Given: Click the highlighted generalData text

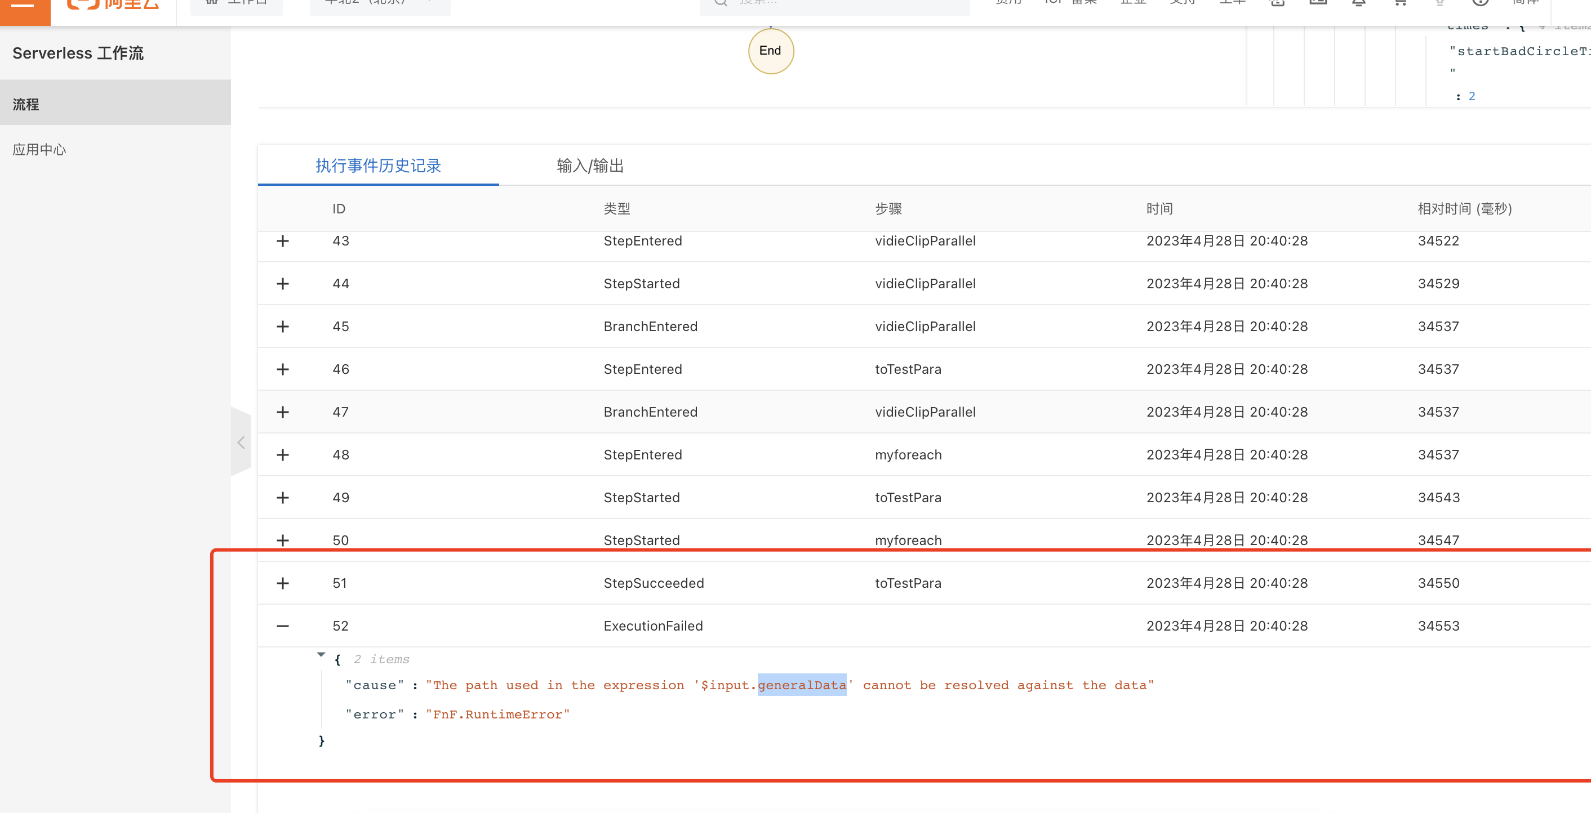Looking at the screenshot, I should coord(802,685).
